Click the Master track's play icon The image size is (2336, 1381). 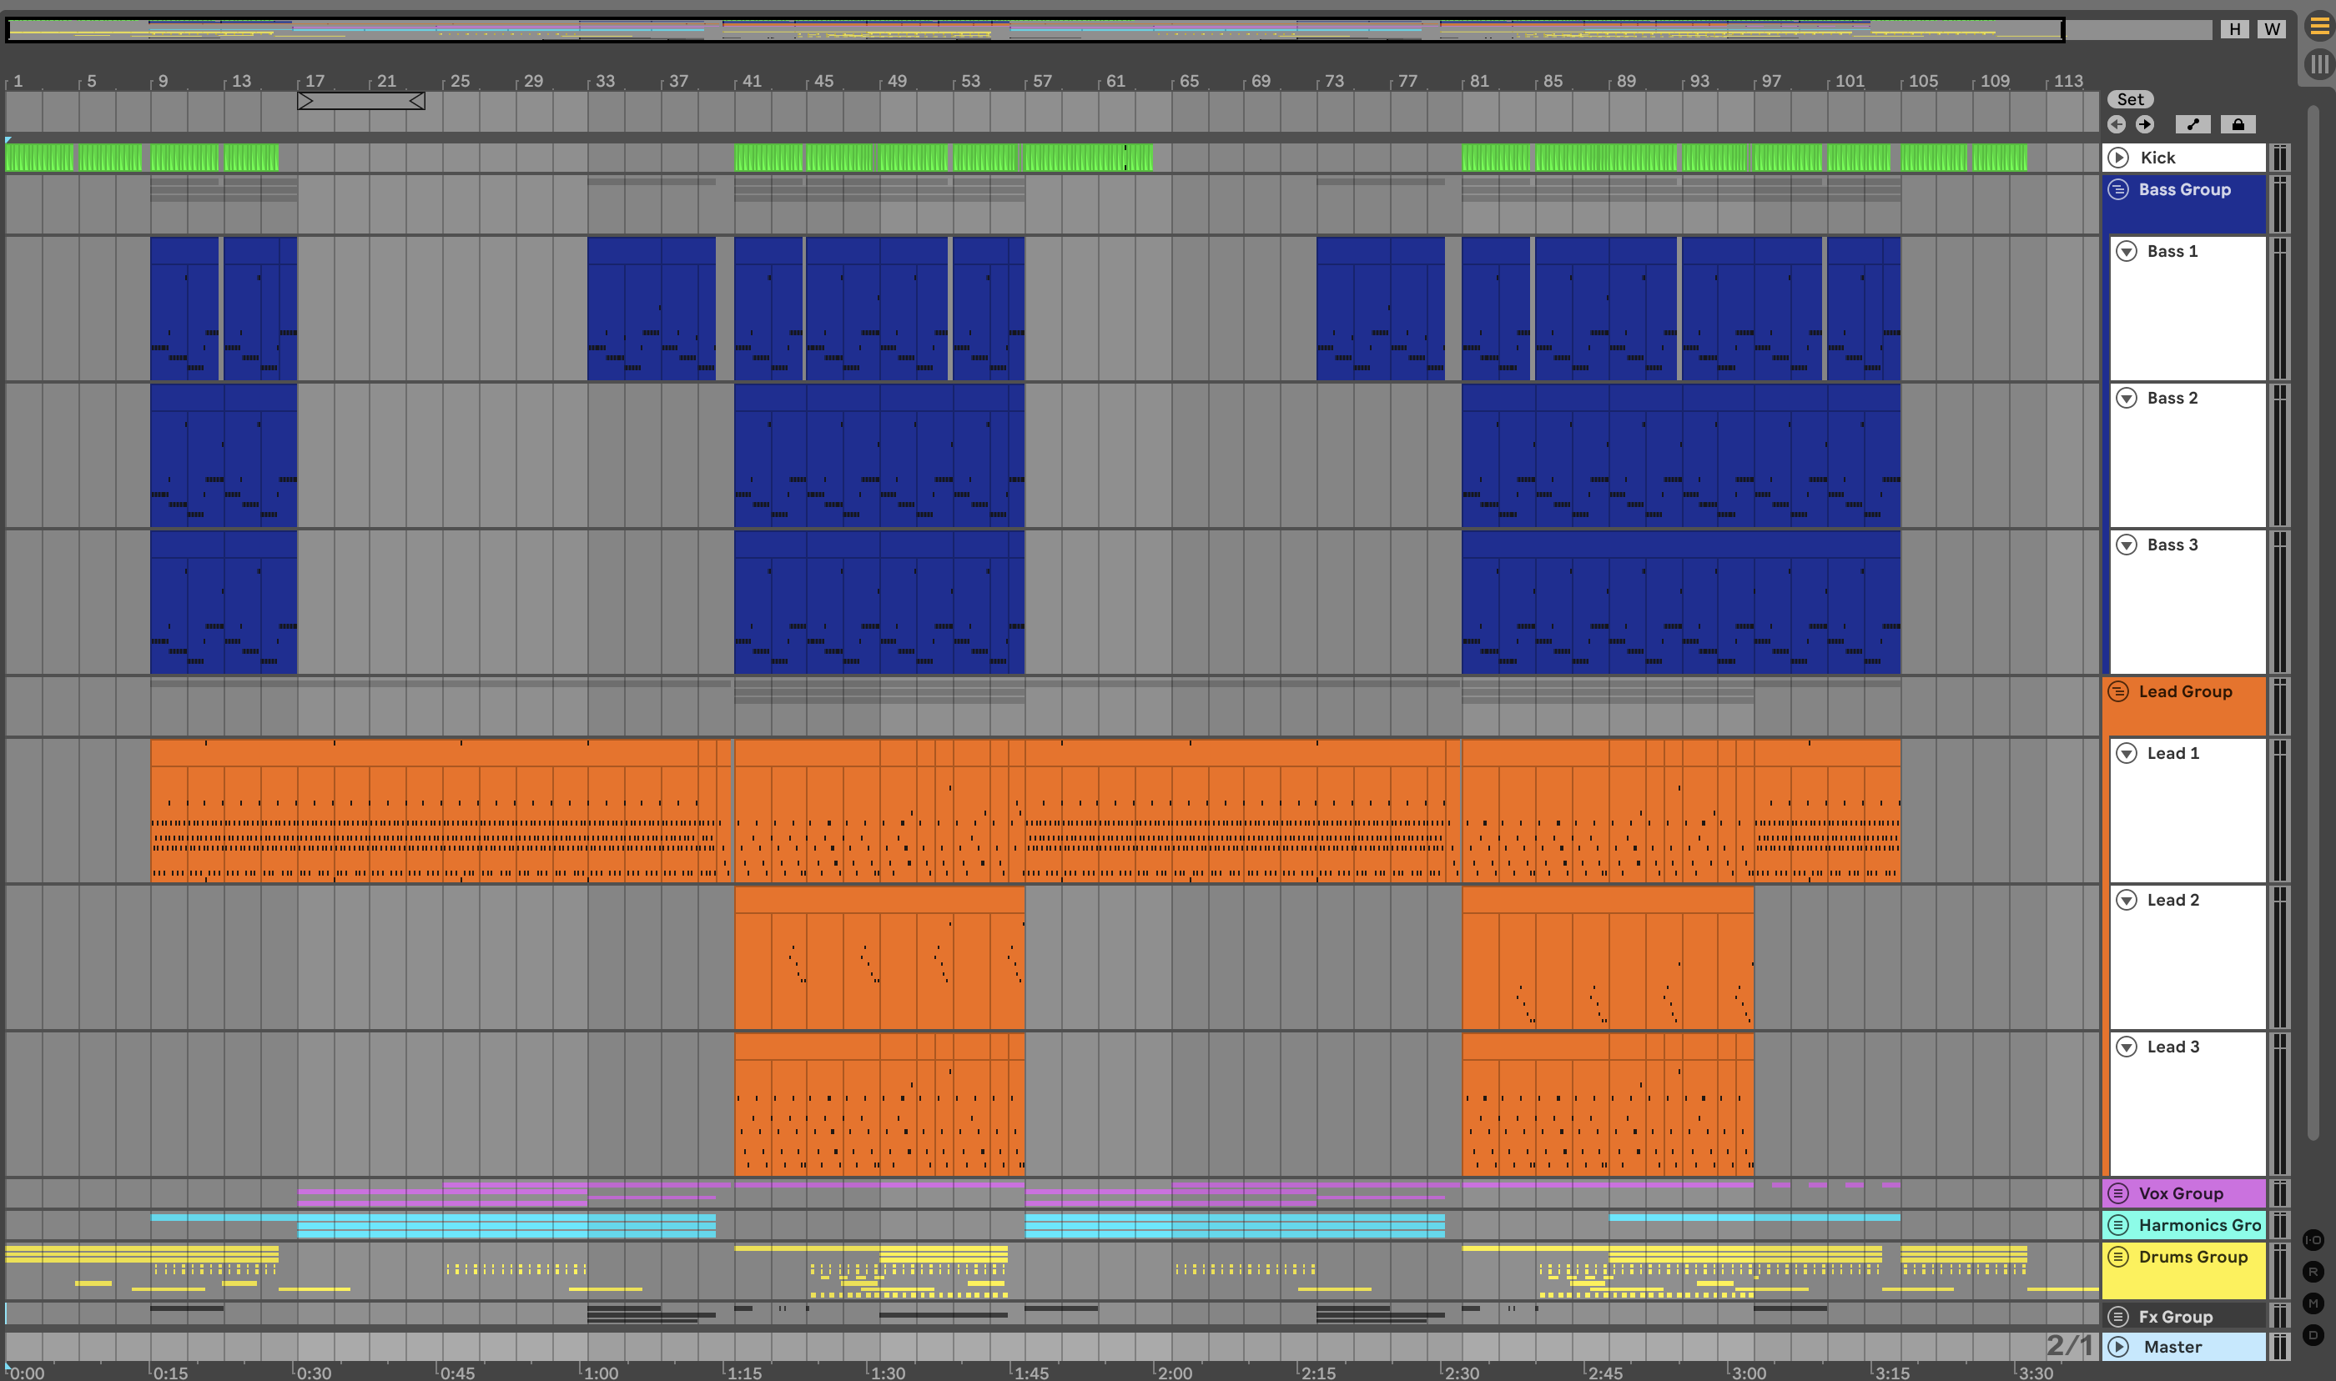coord(2118,1347)
